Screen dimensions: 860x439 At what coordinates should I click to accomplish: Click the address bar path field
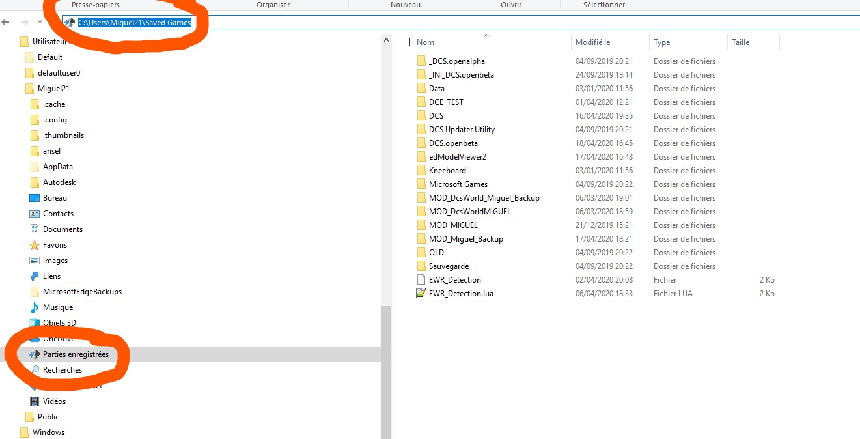click(x=461, y=22)
